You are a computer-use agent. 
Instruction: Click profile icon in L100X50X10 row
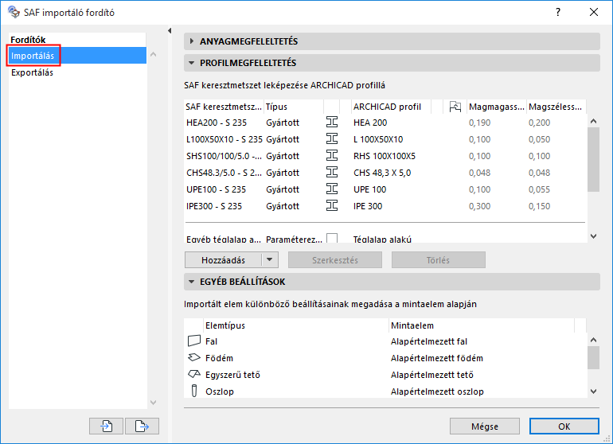(332, 139)
